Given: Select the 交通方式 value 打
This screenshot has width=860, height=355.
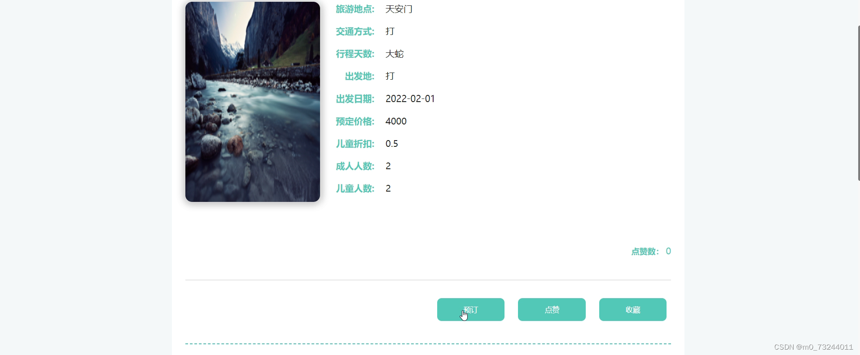Looking at the screenshot, I should pyautogui.click(x=390, y=31).
